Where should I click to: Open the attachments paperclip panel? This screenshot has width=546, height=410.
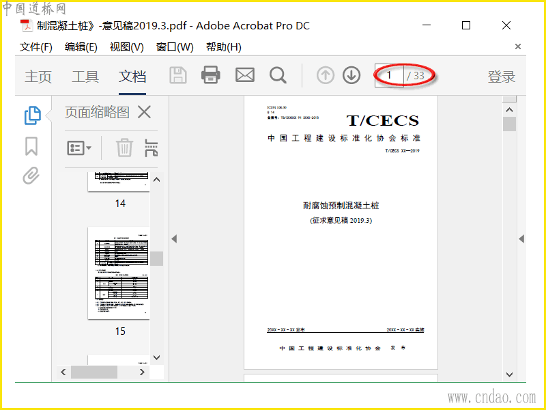[x=31, y=176]
